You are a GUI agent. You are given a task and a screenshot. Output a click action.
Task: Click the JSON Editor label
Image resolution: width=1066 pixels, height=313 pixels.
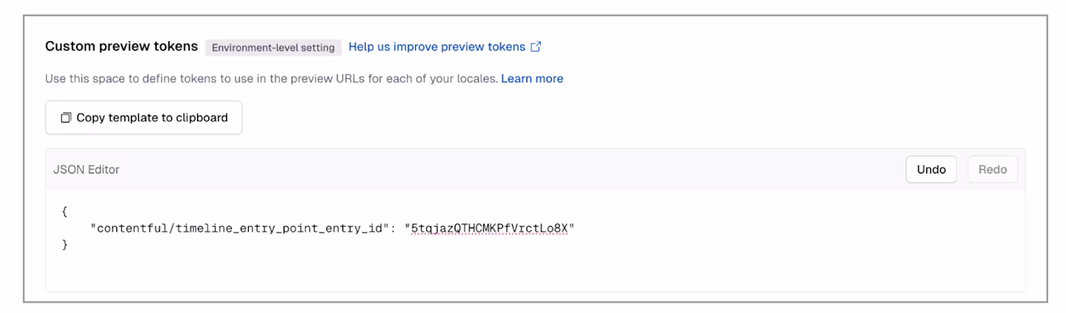coord(86,170)
